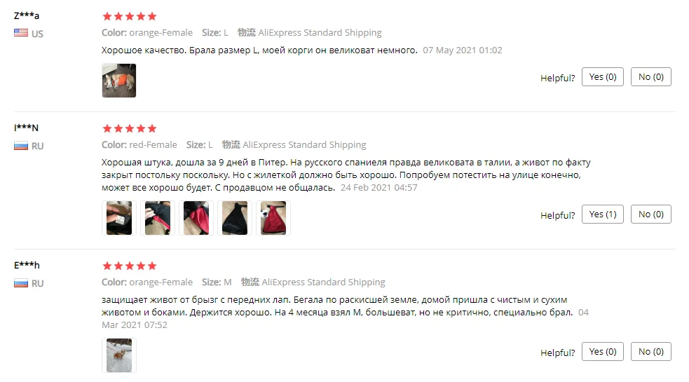
Task: Open second photo thumbnail in I***N's review
Action: [x=158, y=218]
